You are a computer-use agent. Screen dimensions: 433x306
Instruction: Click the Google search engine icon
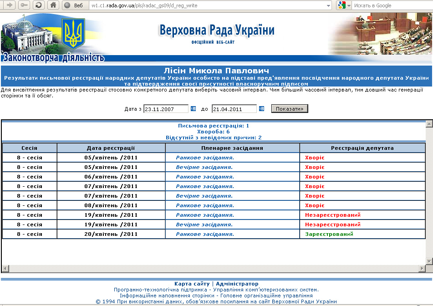(341, 5)
